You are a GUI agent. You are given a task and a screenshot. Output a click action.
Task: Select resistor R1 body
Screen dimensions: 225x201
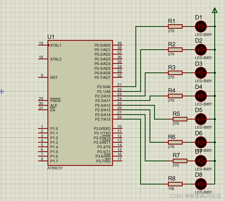tap(175, 27)
